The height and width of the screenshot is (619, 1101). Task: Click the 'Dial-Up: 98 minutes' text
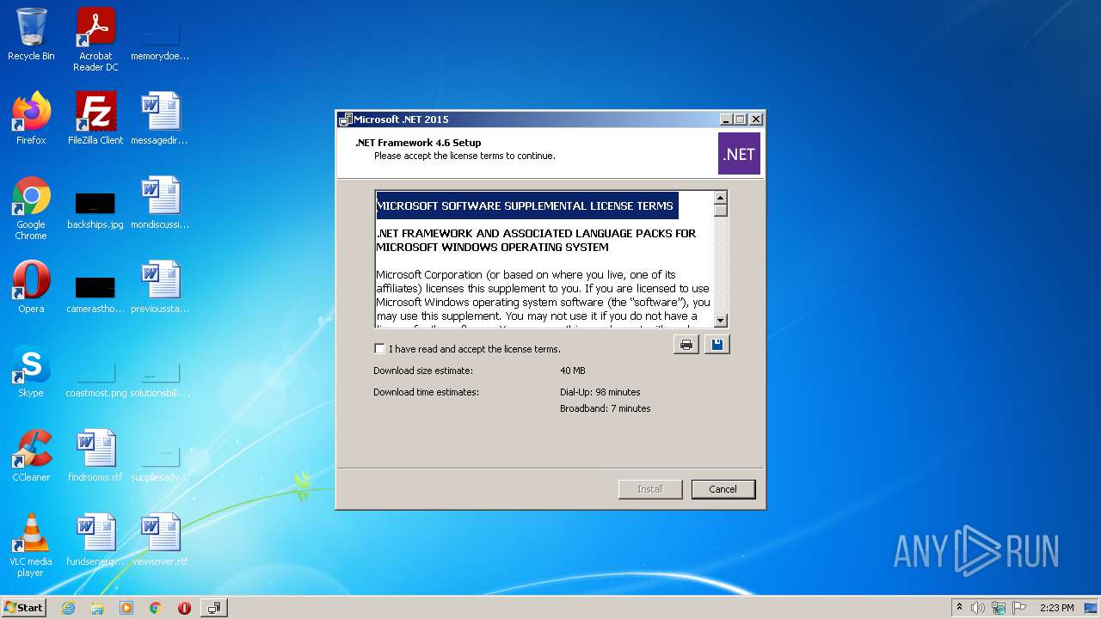[x=600, y=392]
